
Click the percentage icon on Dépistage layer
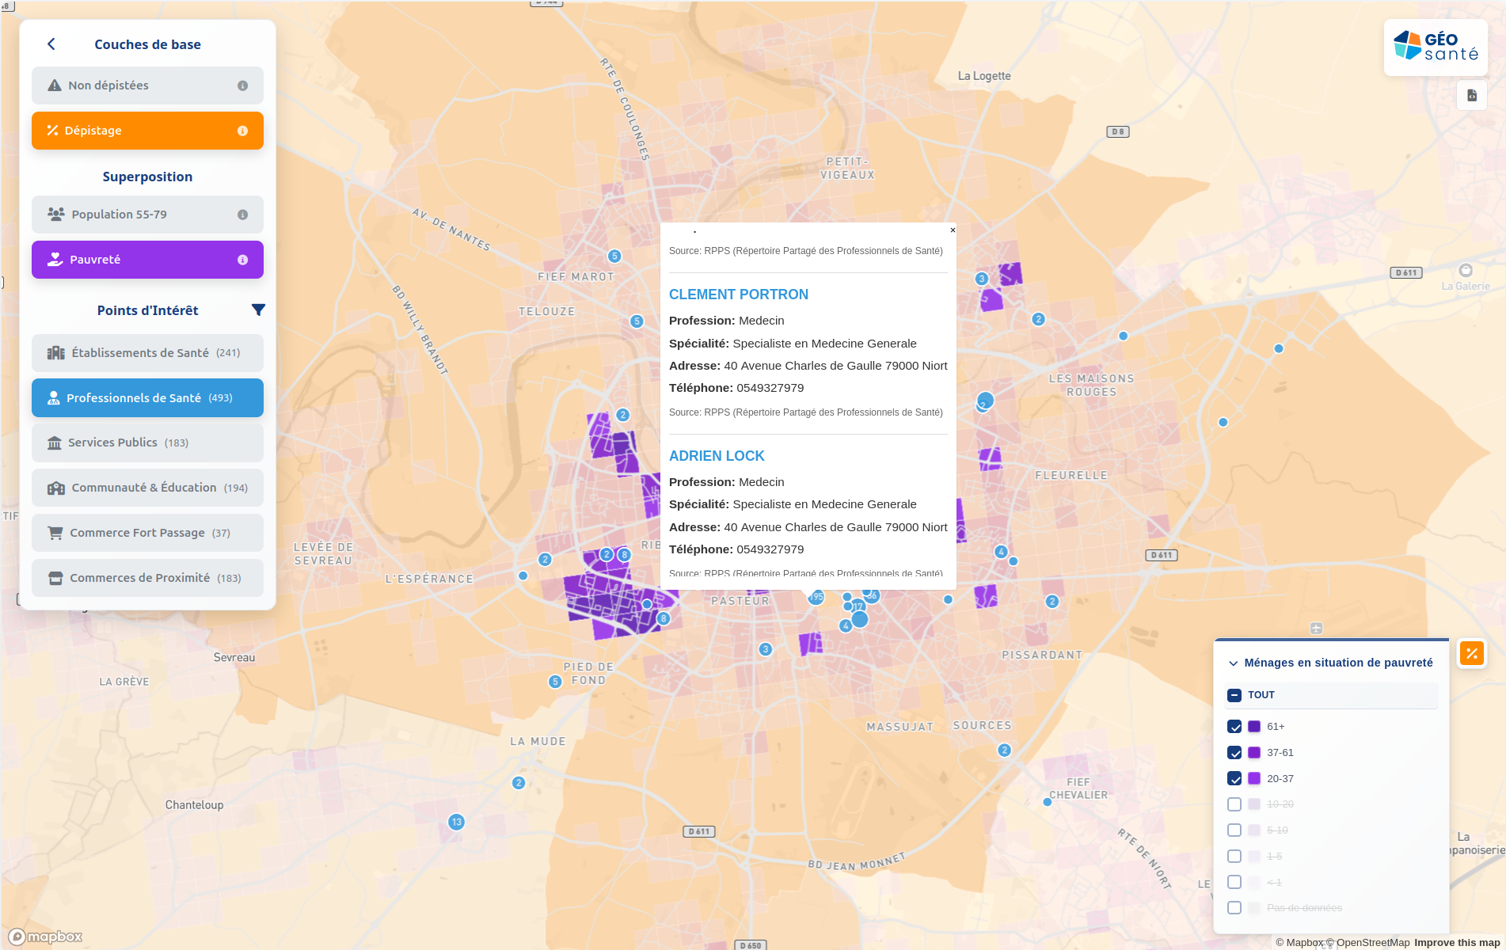[x=52, y=130]
